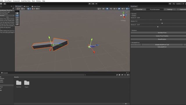Click the PivotTool toolbar button
The height and width of the screenshot is (105, 186).
point(139,9)
